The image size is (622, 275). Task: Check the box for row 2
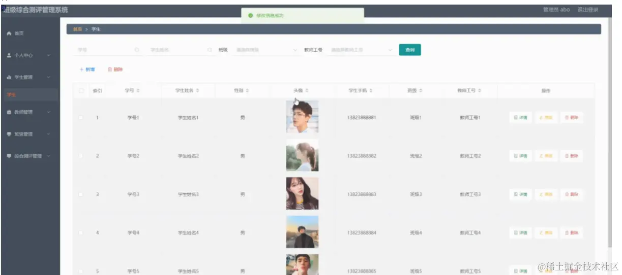point(80,156)
